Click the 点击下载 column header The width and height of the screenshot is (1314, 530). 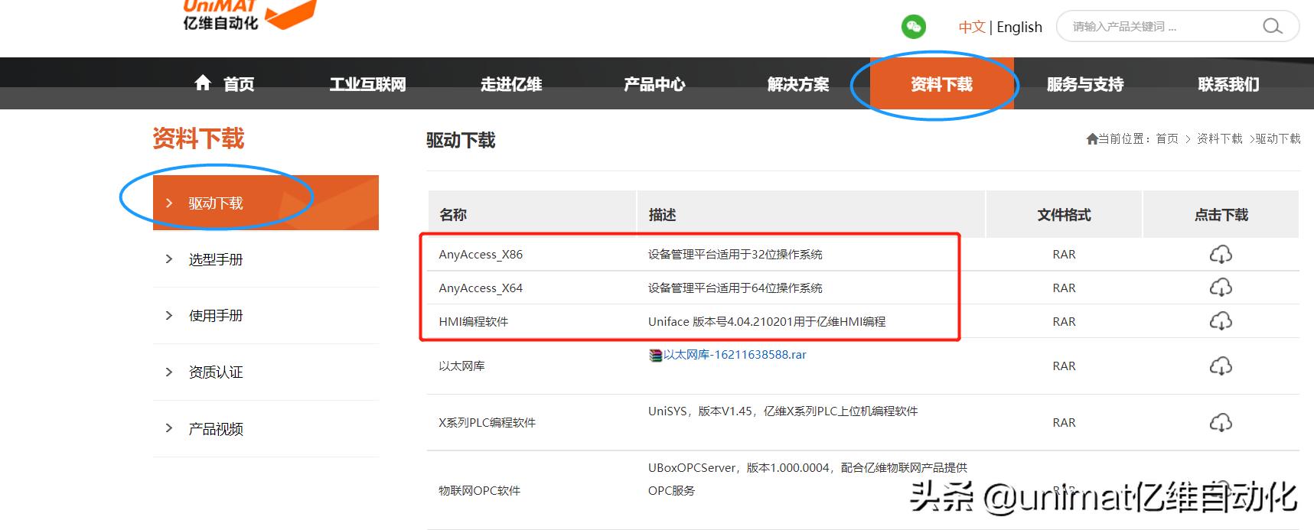pyautogui.click(x=1221, y=215)
